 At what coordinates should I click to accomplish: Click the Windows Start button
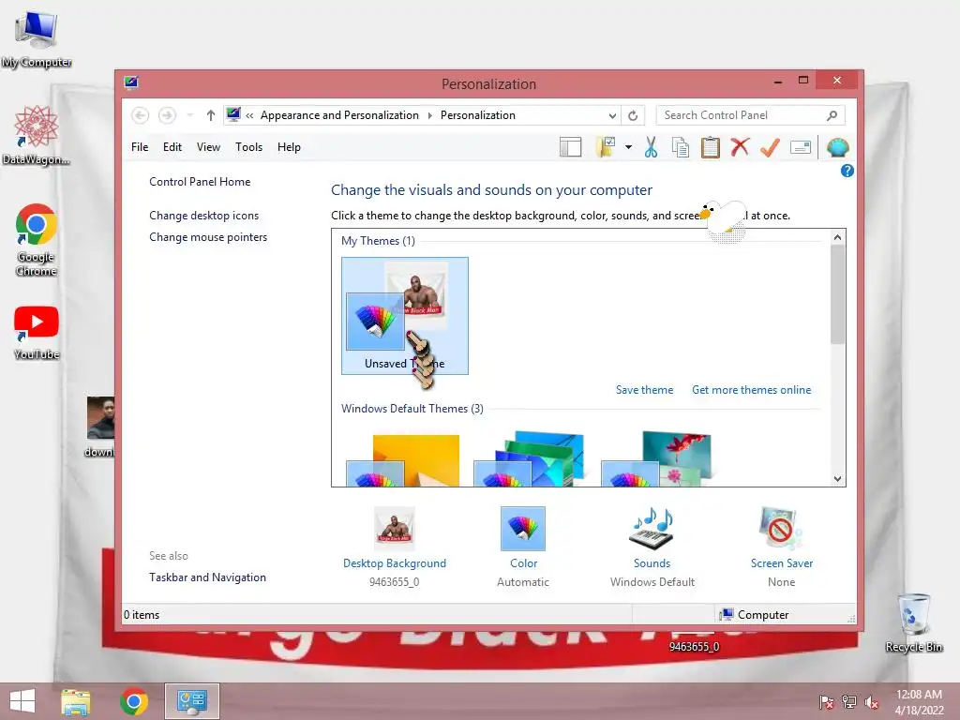pos(22,701)
